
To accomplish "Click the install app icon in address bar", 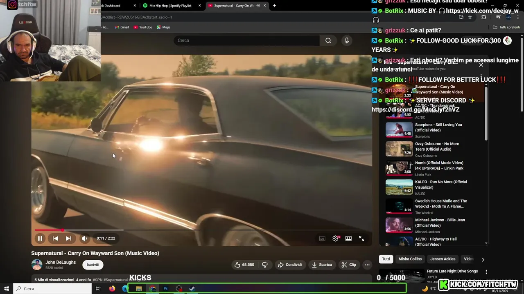I will coord(461,17).
